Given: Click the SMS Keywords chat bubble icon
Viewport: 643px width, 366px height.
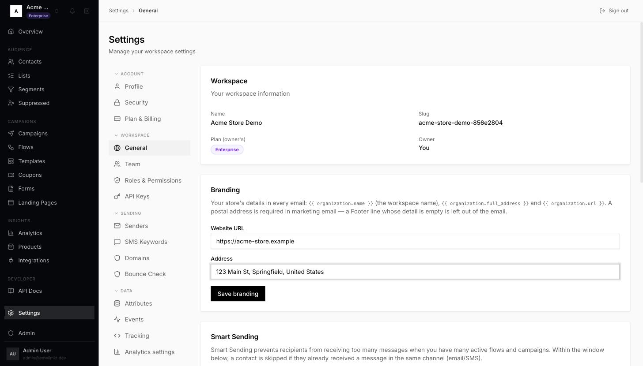Looking at the screenshot, I should point(117,242).
